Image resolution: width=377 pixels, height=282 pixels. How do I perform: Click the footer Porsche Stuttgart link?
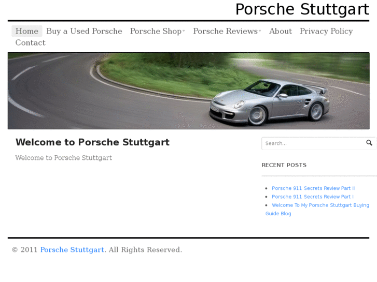pos(72,250)
